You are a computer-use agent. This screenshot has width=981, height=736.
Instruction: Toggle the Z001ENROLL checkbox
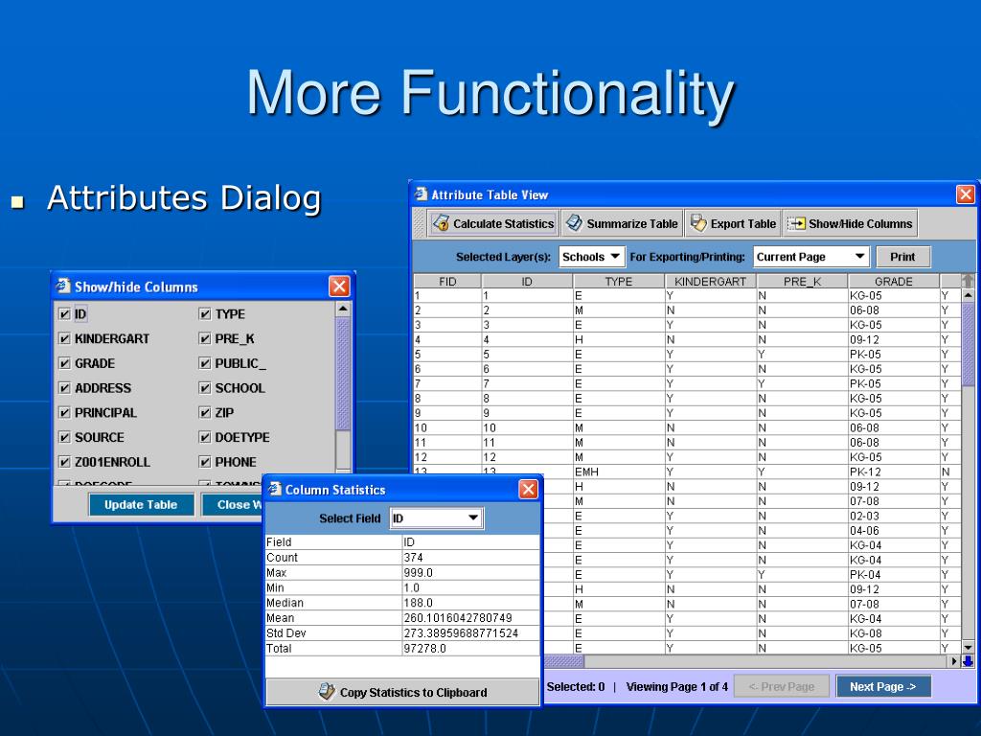coord(64,463)
